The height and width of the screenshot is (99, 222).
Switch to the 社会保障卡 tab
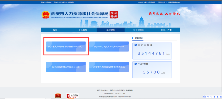tap(138, 30)
